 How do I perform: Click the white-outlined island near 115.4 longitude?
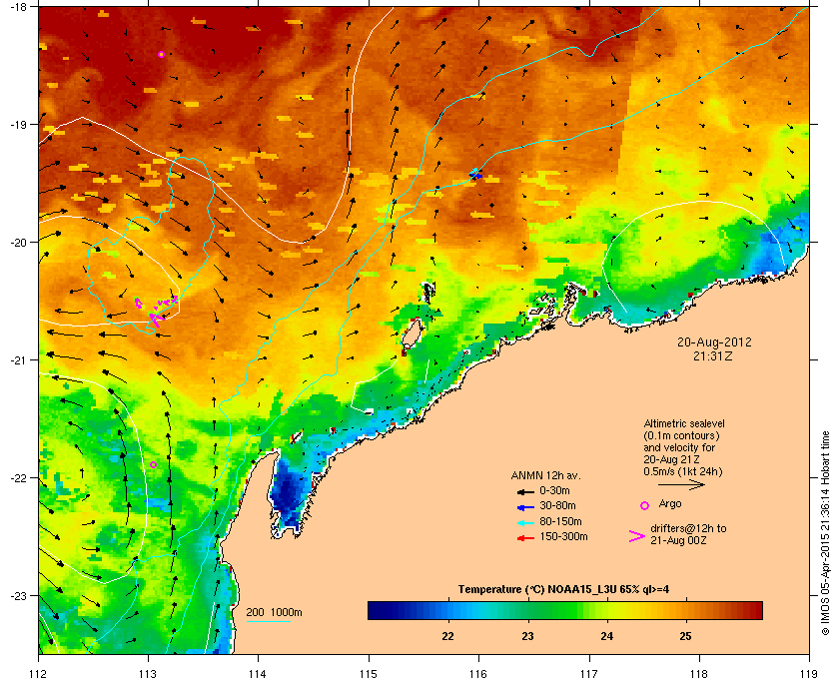pyautogui.click(x=411, y=334)
